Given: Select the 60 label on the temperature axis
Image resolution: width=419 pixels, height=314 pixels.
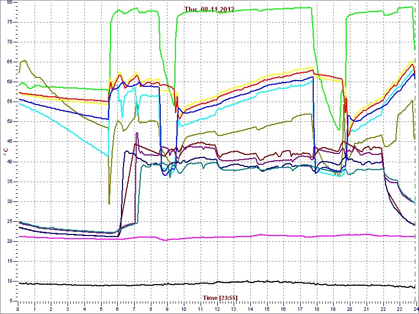Looking at the screenshot, I should click(x=9, y=82).
